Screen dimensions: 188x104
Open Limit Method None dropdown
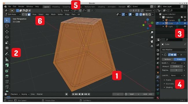pyautogui.click(x=177, y=75)
